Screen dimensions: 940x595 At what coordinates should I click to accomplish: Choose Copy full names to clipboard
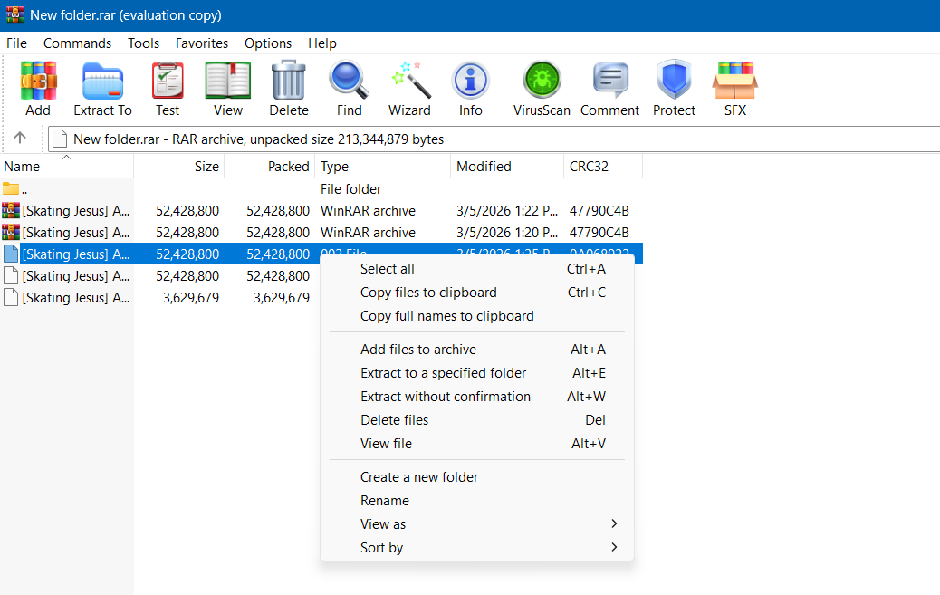point(477,316)
